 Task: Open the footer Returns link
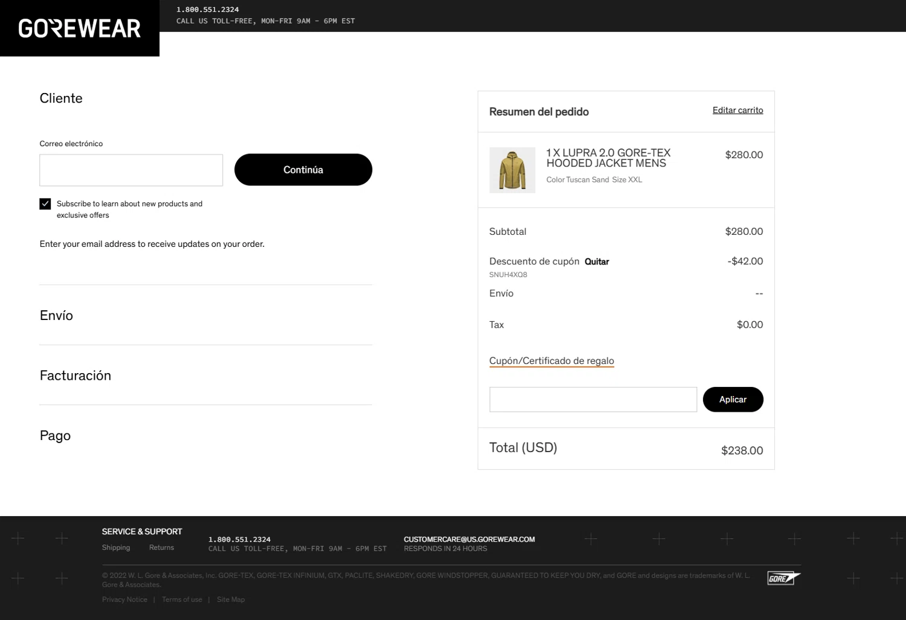tap(161, 548)
